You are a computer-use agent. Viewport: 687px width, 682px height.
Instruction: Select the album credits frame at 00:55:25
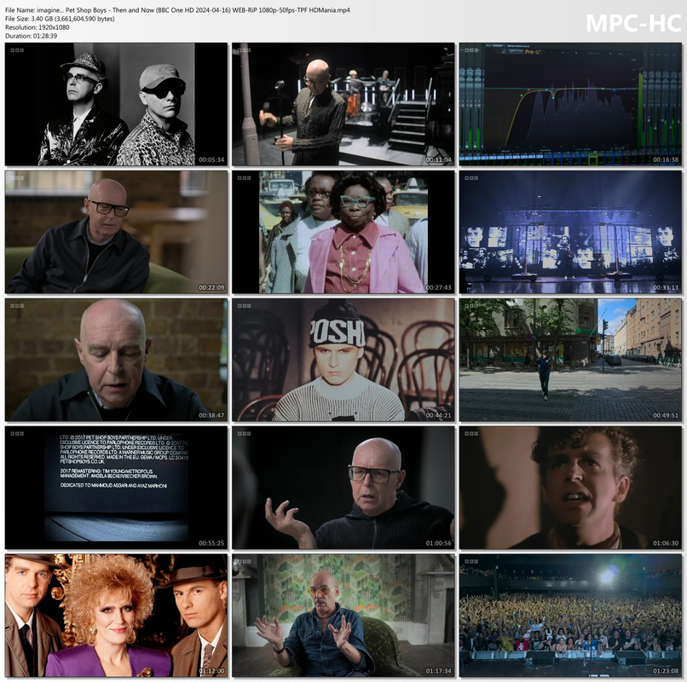(x=116, y=488)
